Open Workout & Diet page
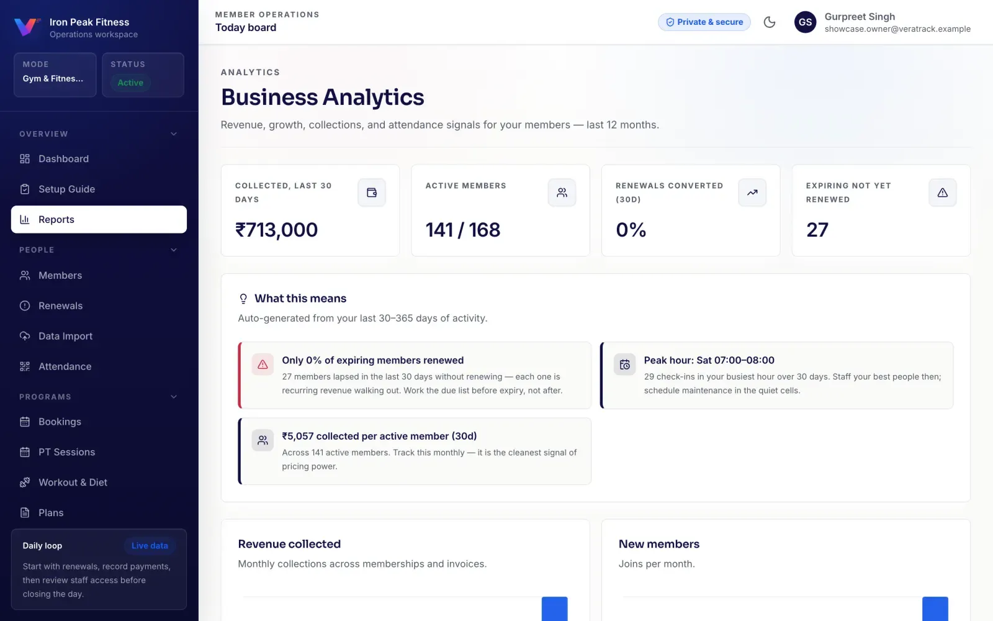 [x=99, y=483]
